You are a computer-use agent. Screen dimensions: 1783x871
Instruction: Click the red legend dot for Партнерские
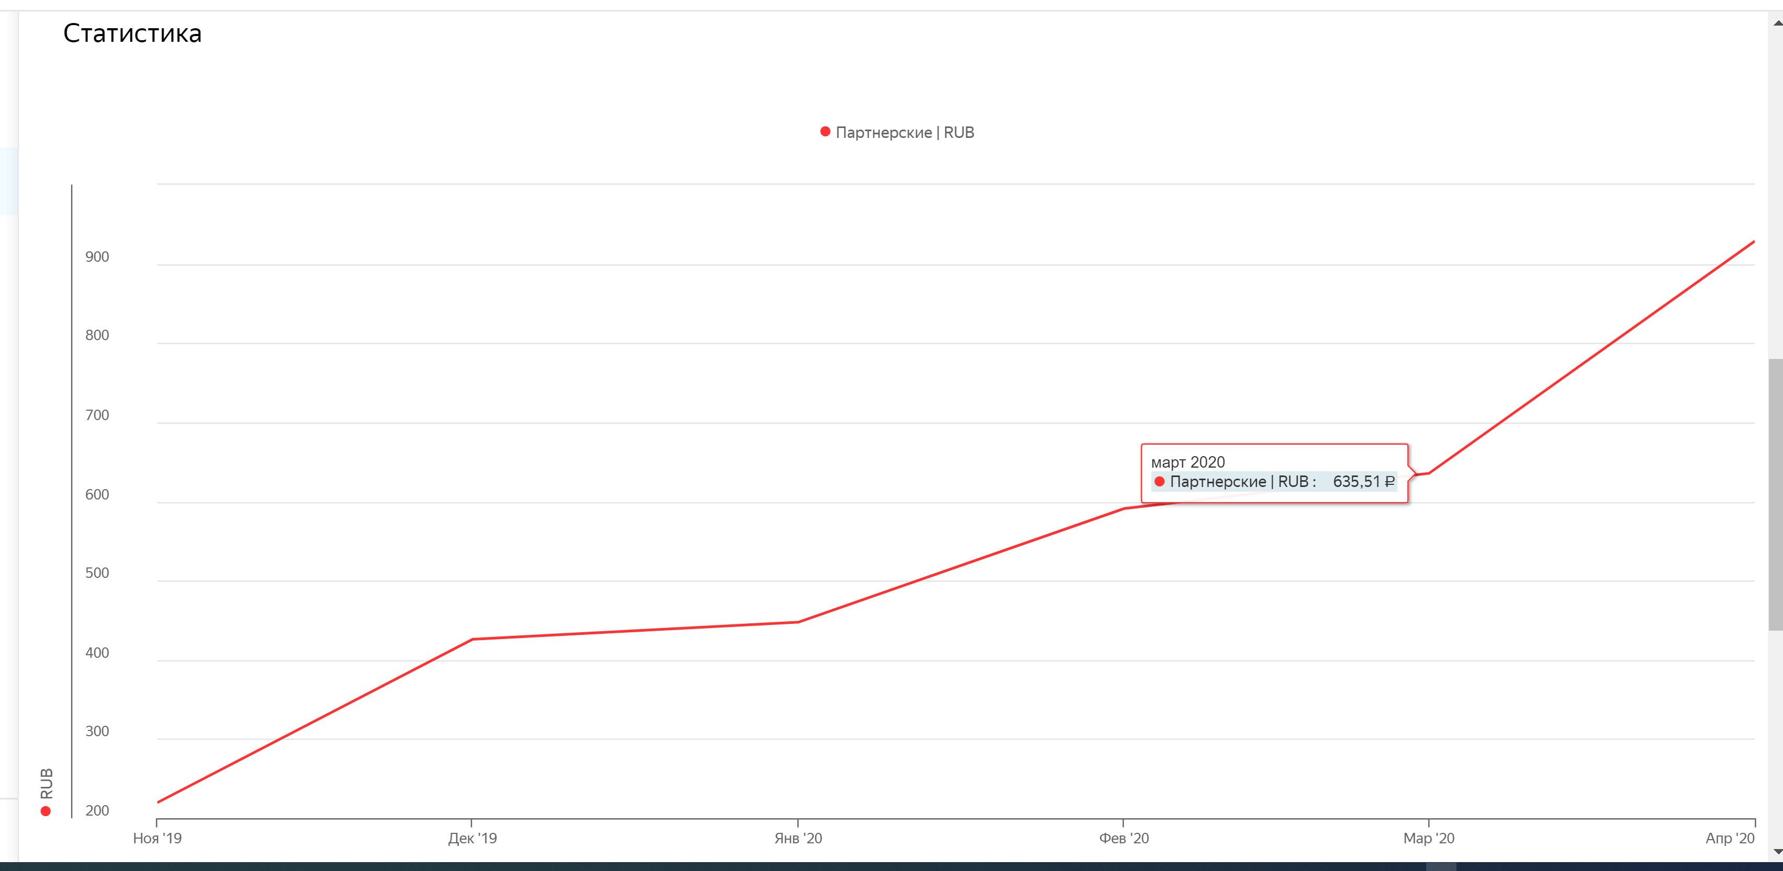[x=825, y=132]
